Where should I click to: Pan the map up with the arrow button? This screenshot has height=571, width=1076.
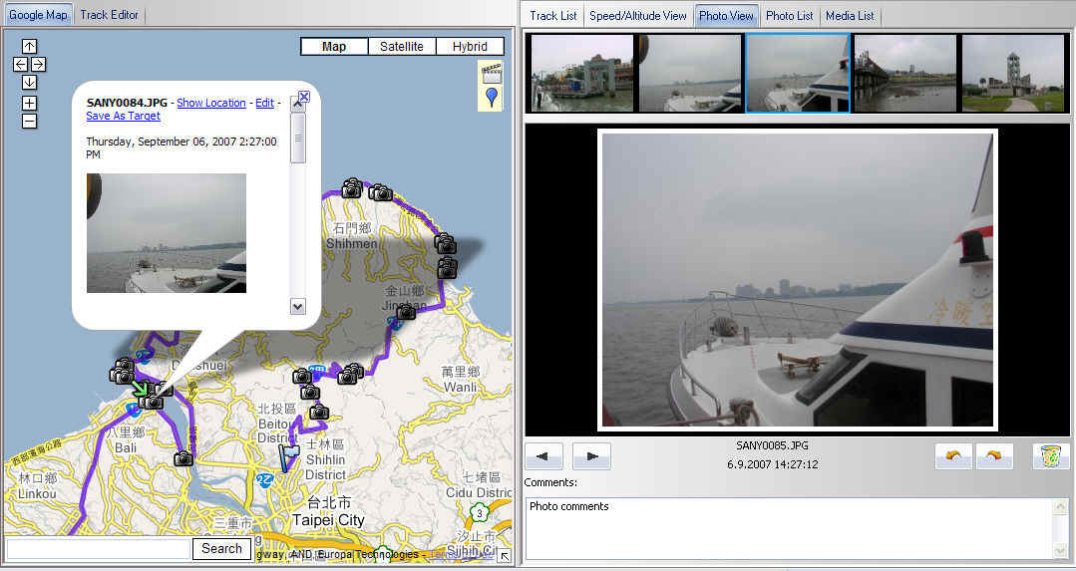click(29, 46)
